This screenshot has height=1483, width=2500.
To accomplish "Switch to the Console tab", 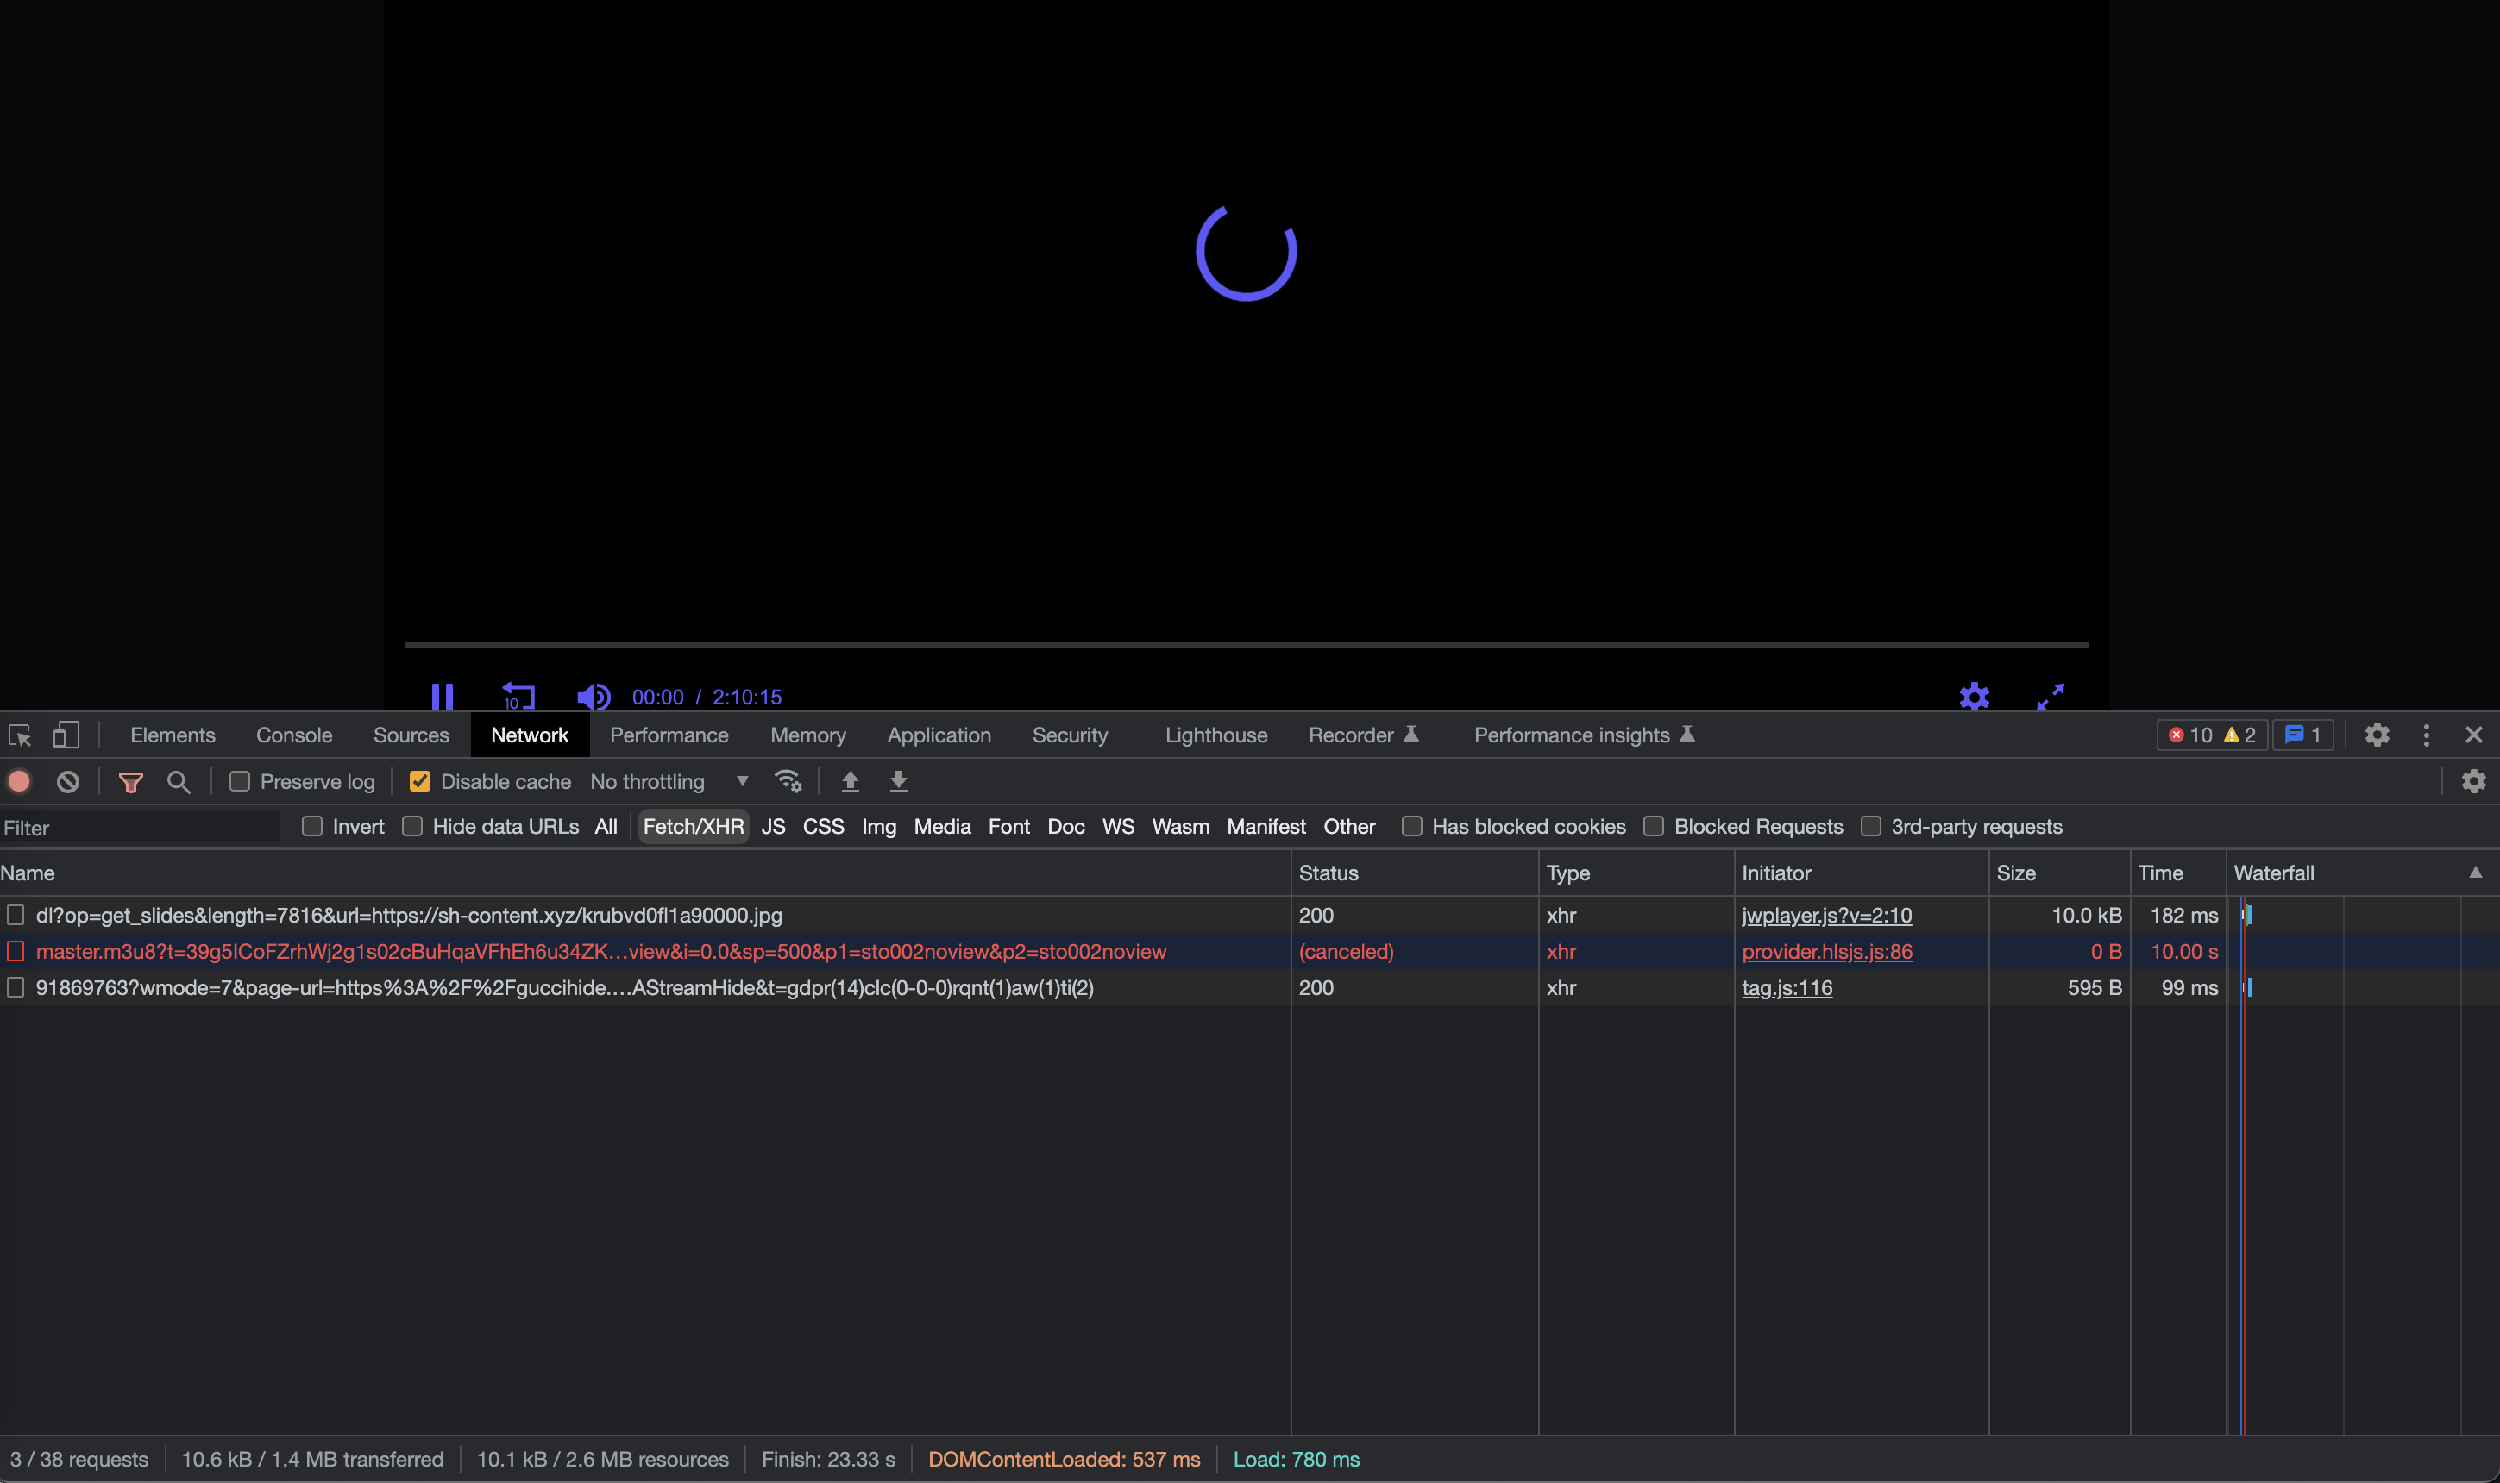I will [294, 735].
